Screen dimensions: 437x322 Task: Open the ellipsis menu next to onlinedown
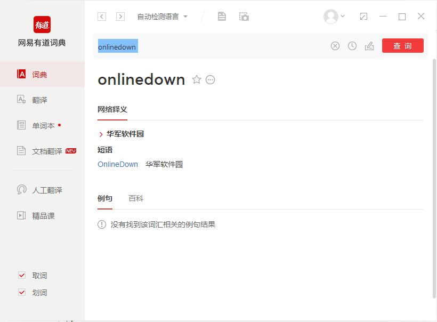[209, 79]
